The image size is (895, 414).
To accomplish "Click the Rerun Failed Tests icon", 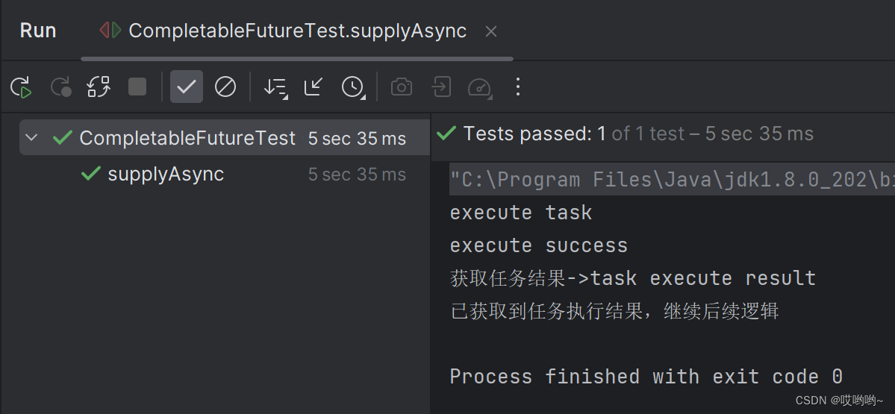I will 60,87.
